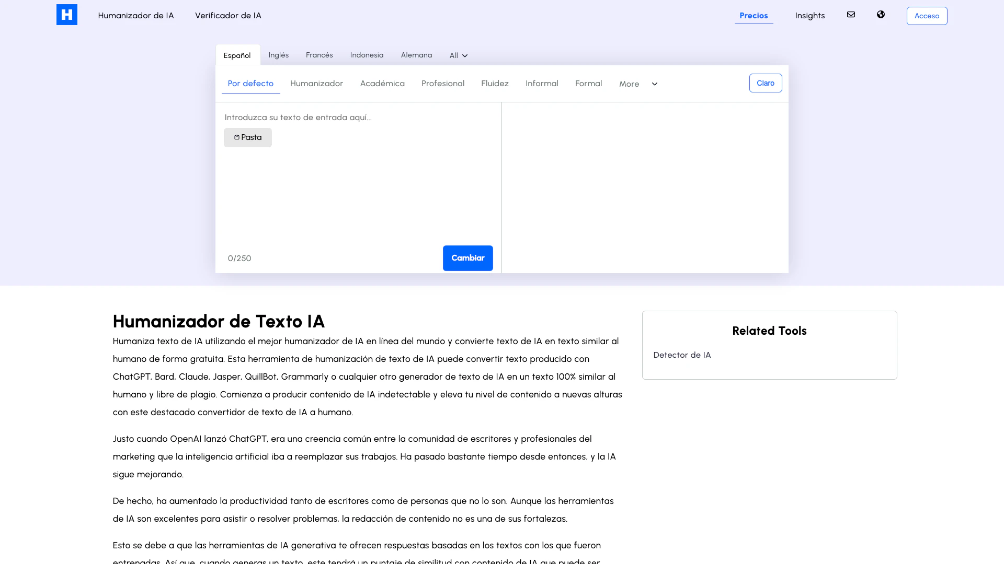Click the Claro clear button
This screenshot has height=564, width=1004.
tap(765, 83)
